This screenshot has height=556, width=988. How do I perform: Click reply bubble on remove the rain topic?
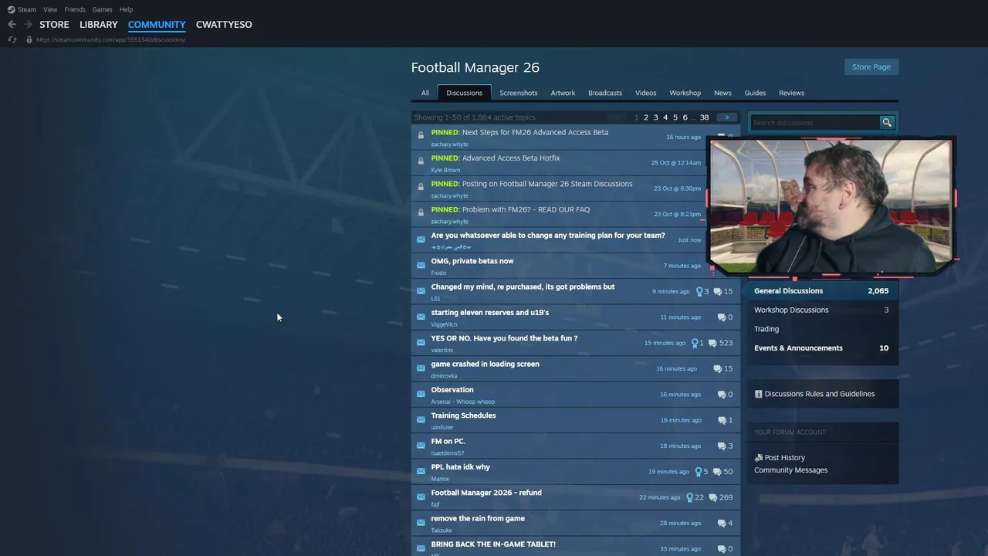pyautogui.click(x=721, y=523)
